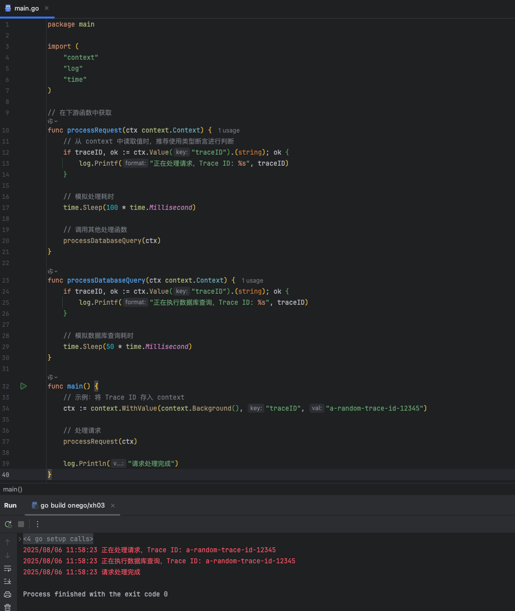Click context.WithValue on line 34
The image size is (515, 611).
124,408
